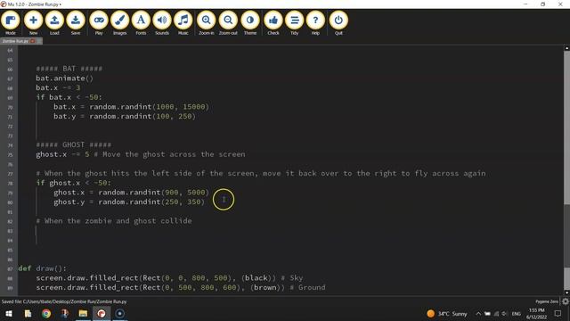Open the Windows notification center

coord(558,313)
